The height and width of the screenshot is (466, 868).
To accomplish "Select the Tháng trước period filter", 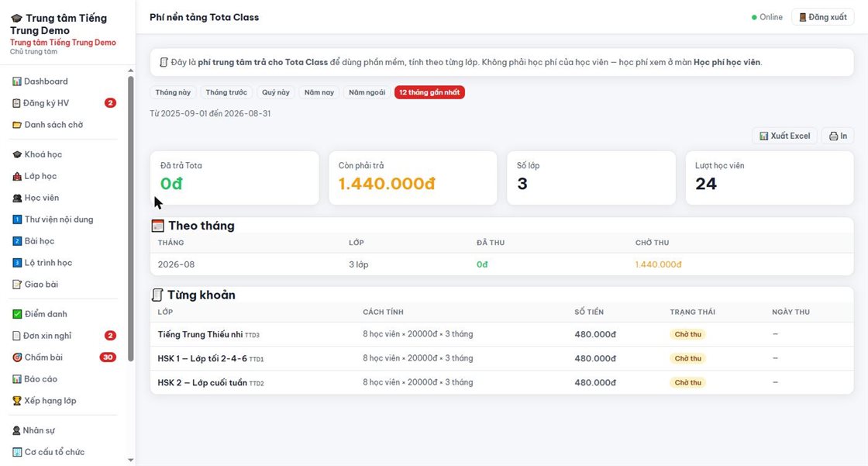I will 226,92.
